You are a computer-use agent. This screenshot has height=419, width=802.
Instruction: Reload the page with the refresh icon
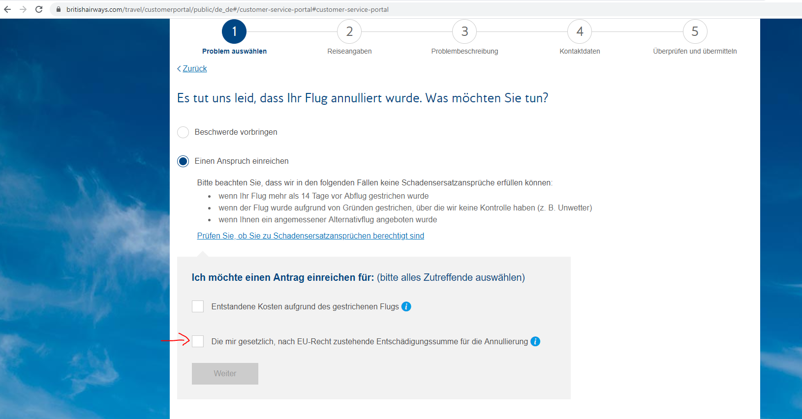[x=39, y=9]
